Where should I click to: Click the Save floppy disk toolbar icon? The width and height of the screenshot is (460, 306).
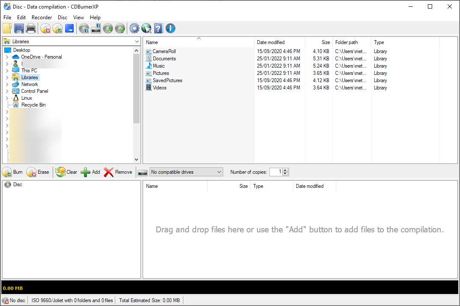tap(19, 28)
